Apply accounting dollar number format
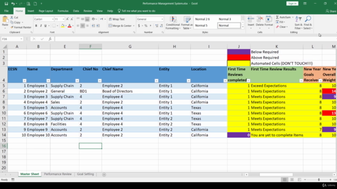The image size is (337, 189). click(x=139, y=26)
